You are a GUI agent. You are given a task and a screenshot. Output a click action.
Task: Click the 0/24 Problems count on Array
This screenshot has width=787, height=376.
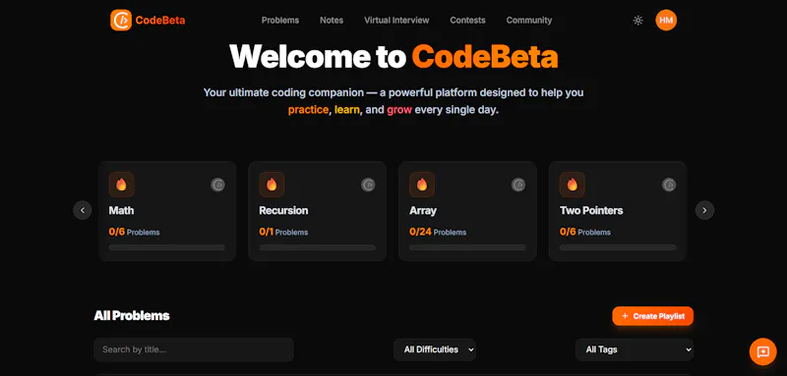(x=438, y=232)
